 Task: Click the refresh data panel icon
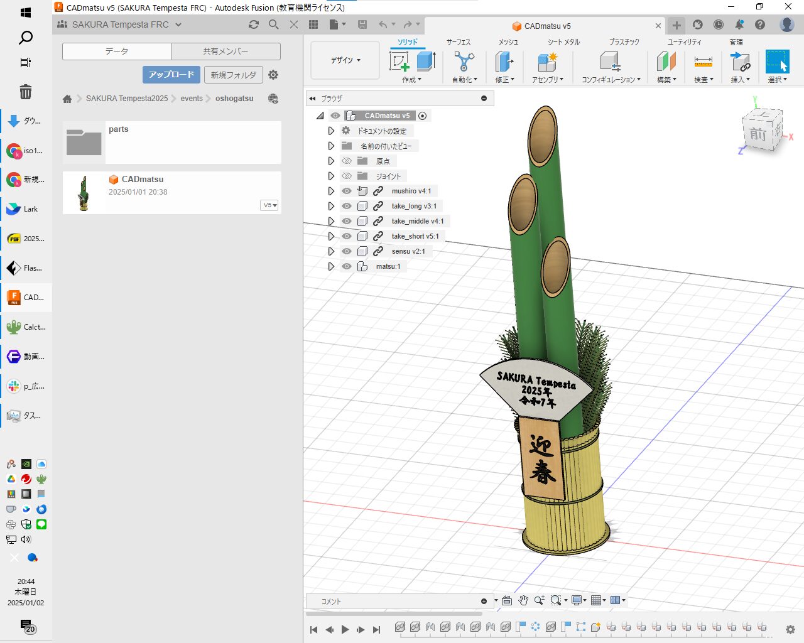[254, 24]
